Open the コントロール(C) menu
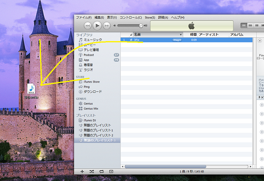This screenshot has height=181, width=264. click(131, 18)
